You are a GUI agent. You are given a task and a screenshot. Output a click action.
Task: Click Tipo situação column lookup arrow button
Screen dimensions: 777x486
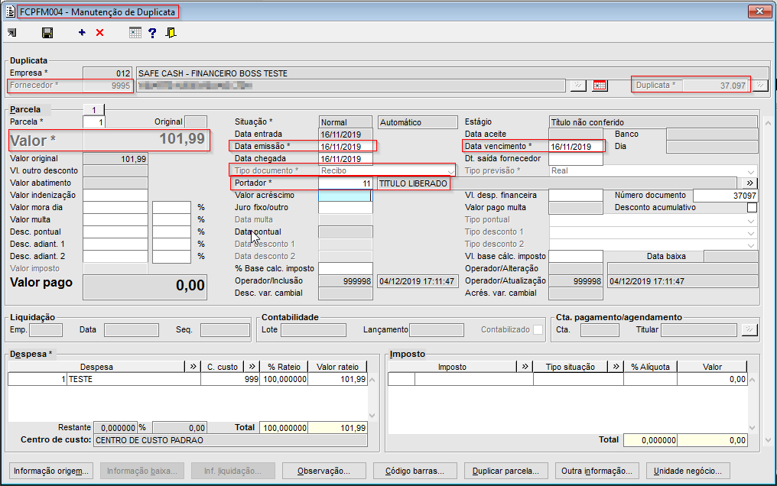616,367
